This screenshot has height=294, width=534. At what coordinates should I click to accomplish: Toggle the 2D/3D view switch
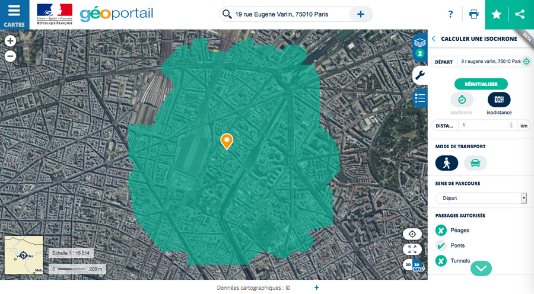[414, 265]
